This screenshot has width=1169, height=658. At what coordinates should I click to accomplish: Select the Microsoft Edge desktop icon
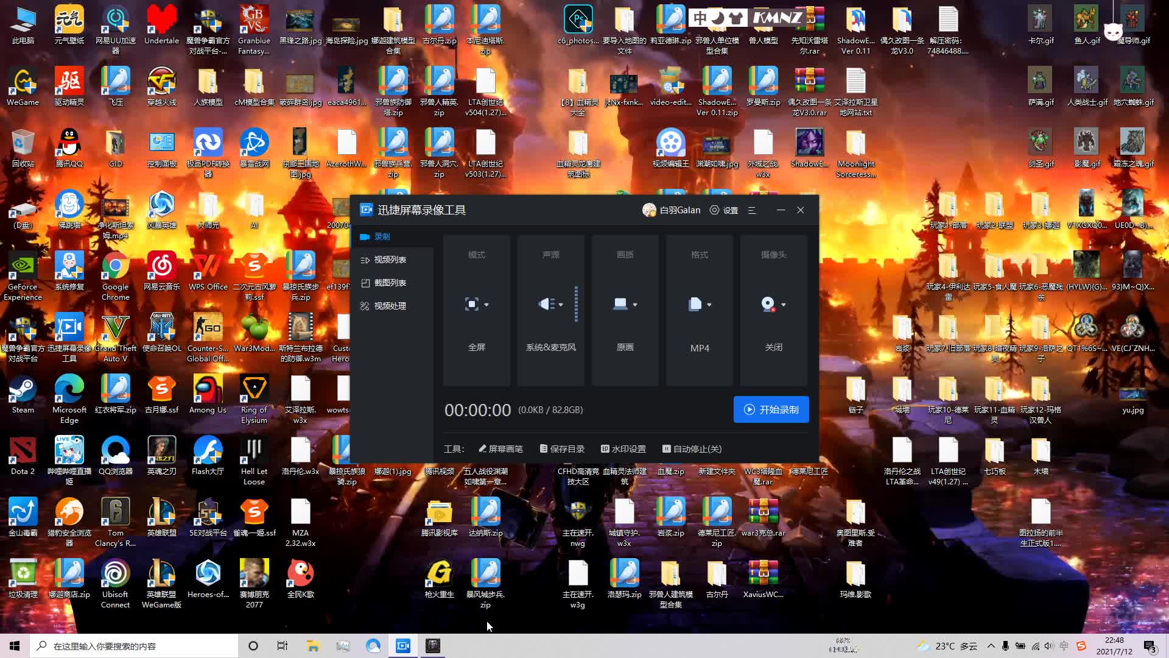(69, 399)
